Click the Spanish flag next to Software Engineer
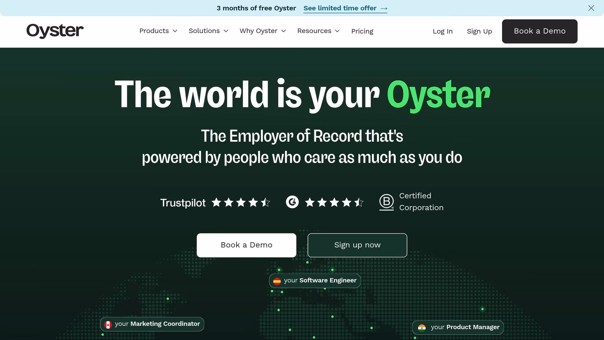Screen dimensions: 604x340 pos(277,281)
